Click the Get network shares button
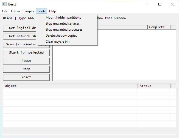Image resolution: width=179 pixels, height=138 pixels. tap(20, 36)
